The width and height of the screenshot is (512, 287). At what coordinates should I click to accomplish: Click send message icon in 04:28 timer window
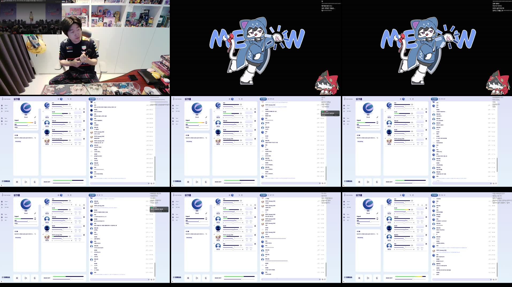click(x=320, y=183)
